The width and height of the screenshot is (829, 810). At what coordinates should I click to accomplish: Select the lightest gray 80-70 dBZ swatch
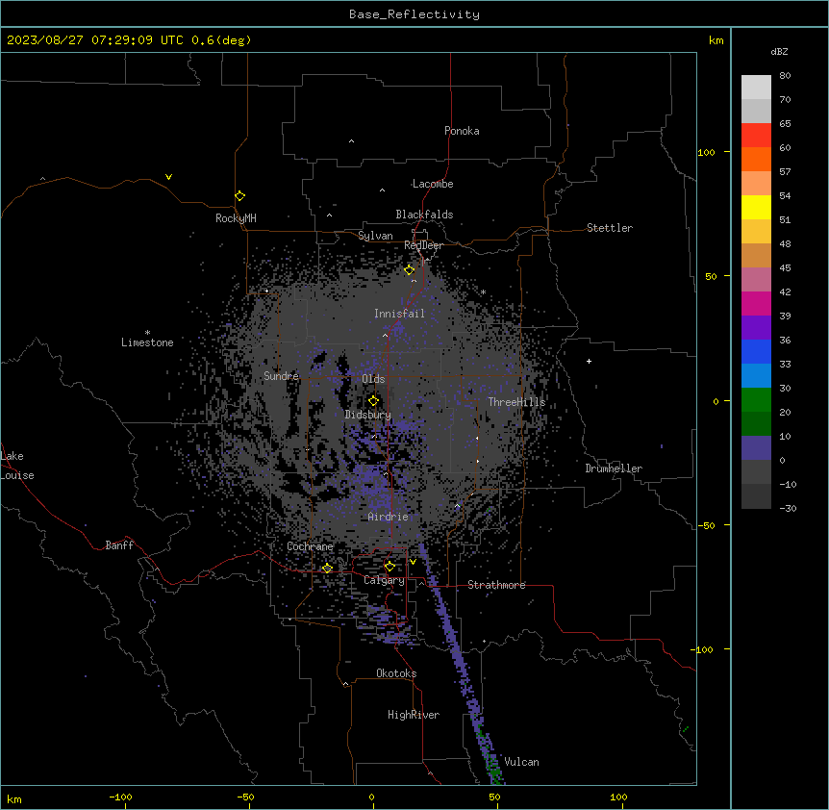tap(756, 88)
